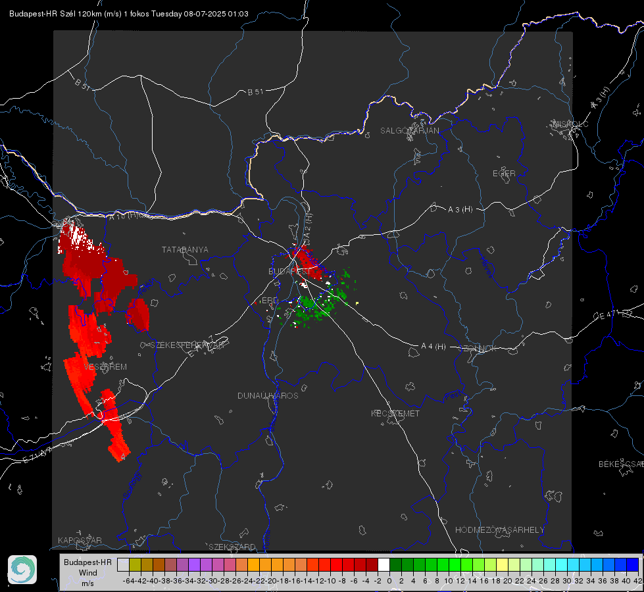Click the swirl logo beside the legend
The height and width of the screenshot is (592, 644).
tap(22, 570)
